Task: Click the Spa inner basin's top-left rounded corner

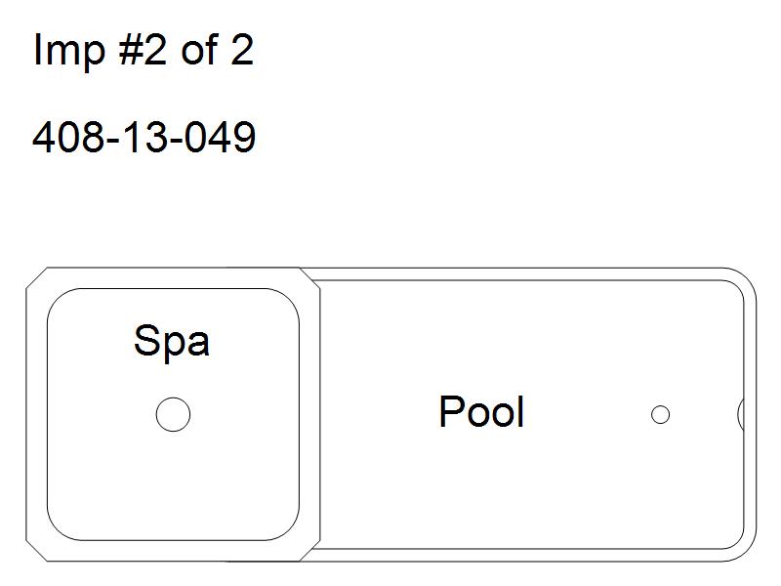Action: tap(62, 304)
